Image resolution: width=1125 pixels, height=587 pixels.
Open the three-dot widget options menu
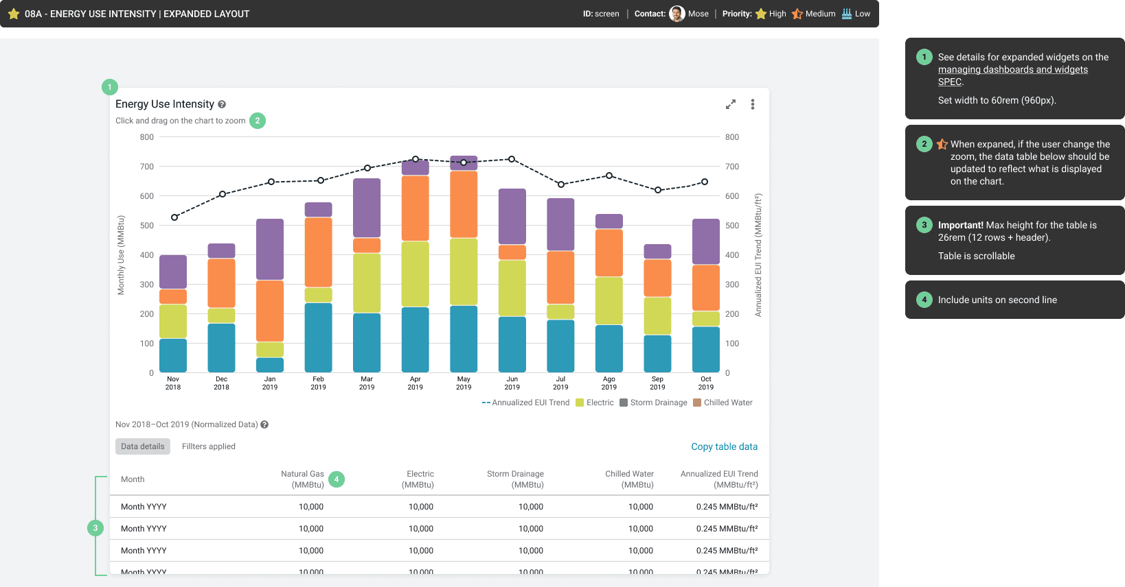[753, 104]
